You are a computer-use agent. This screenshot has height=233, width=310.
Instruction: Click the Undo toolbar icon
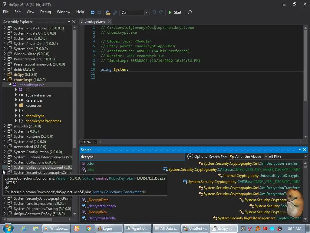154,12
